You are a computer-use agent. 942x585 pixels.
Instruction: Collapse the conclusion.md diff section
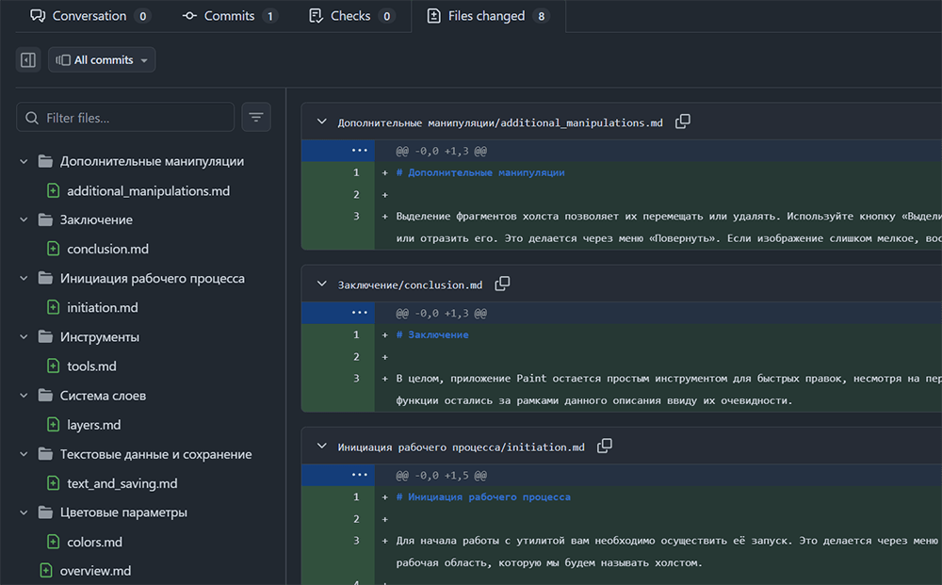coord(322,284)
